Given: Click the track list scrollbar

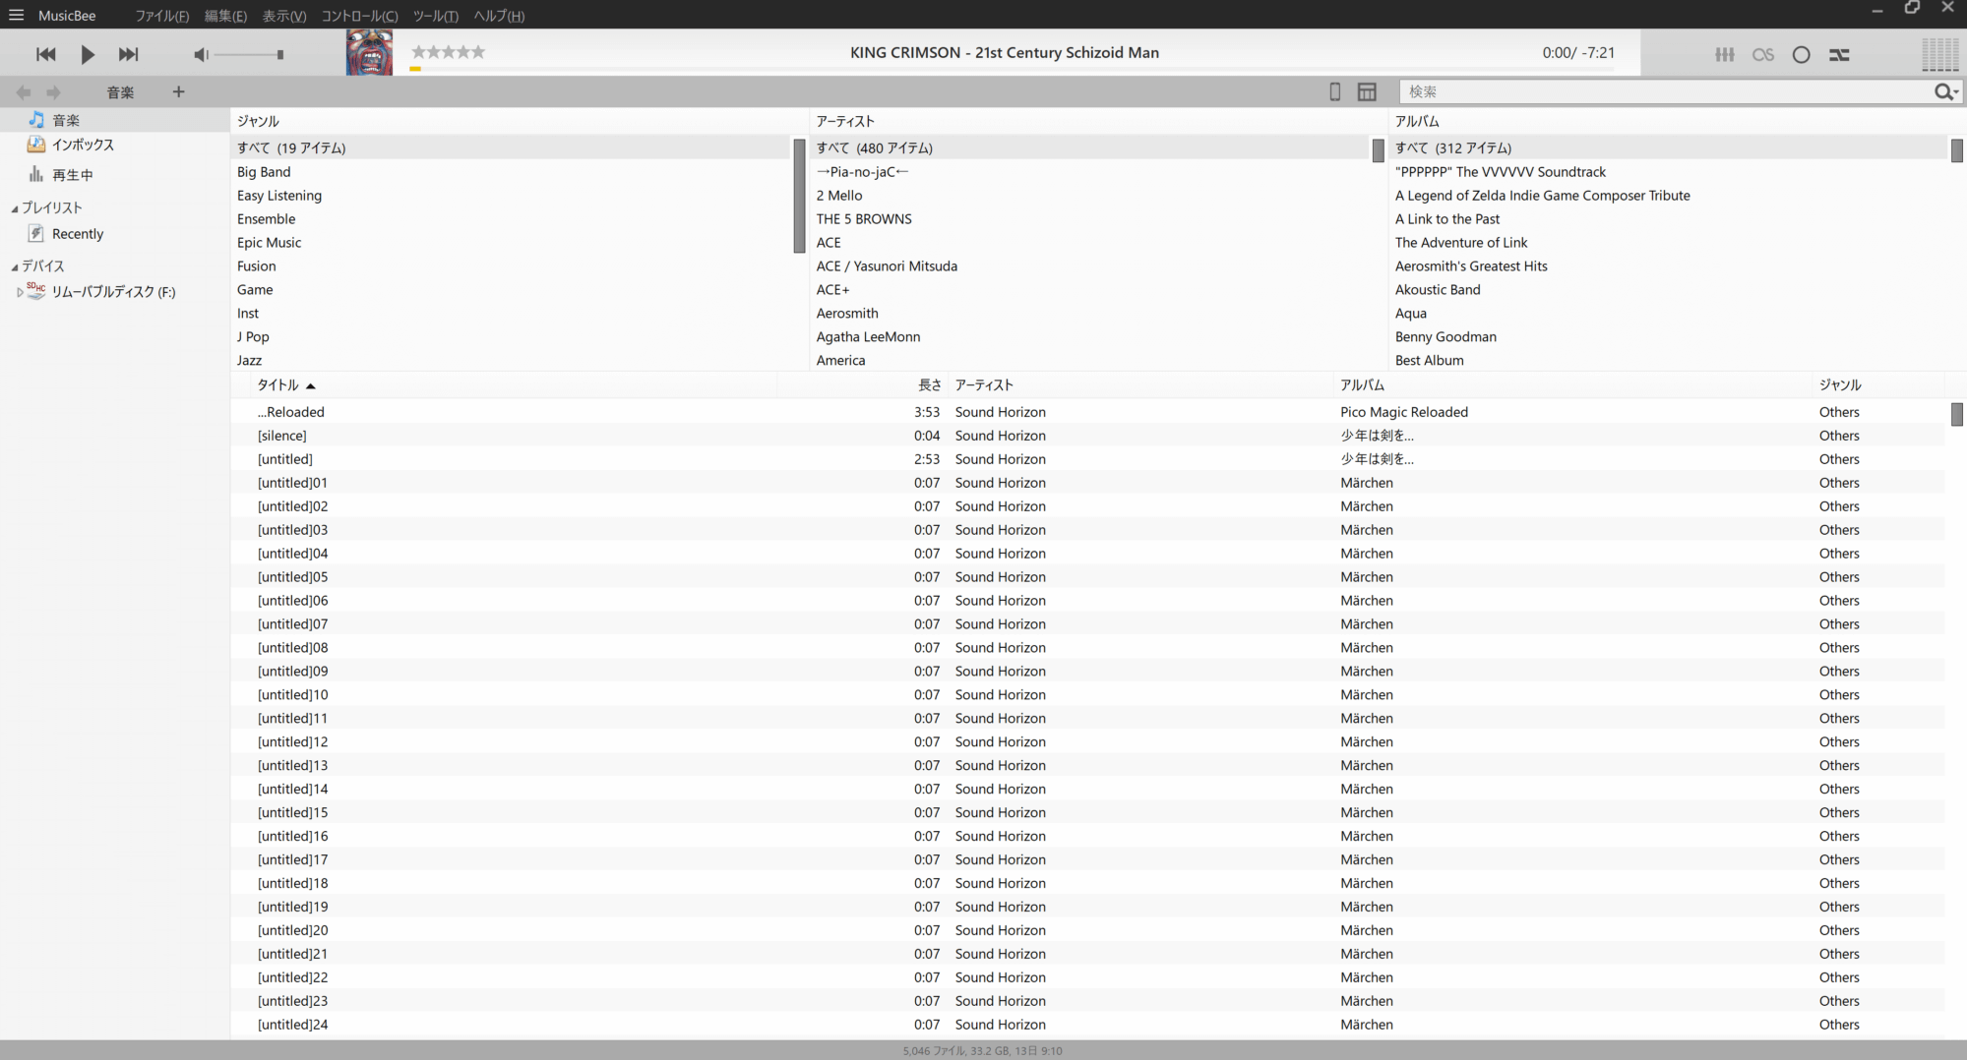Looking at the screenshot, I should (1957, 414).
